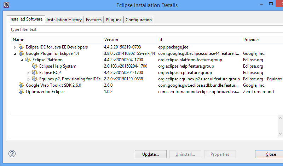This screenshot has width=283, height=166.
Task: Click the Google Web Toolkit SDK icon
Action: point(21,85)
